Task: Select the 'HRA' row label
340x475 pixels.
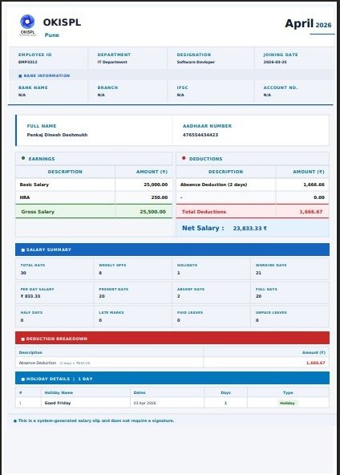Action: 25,197
